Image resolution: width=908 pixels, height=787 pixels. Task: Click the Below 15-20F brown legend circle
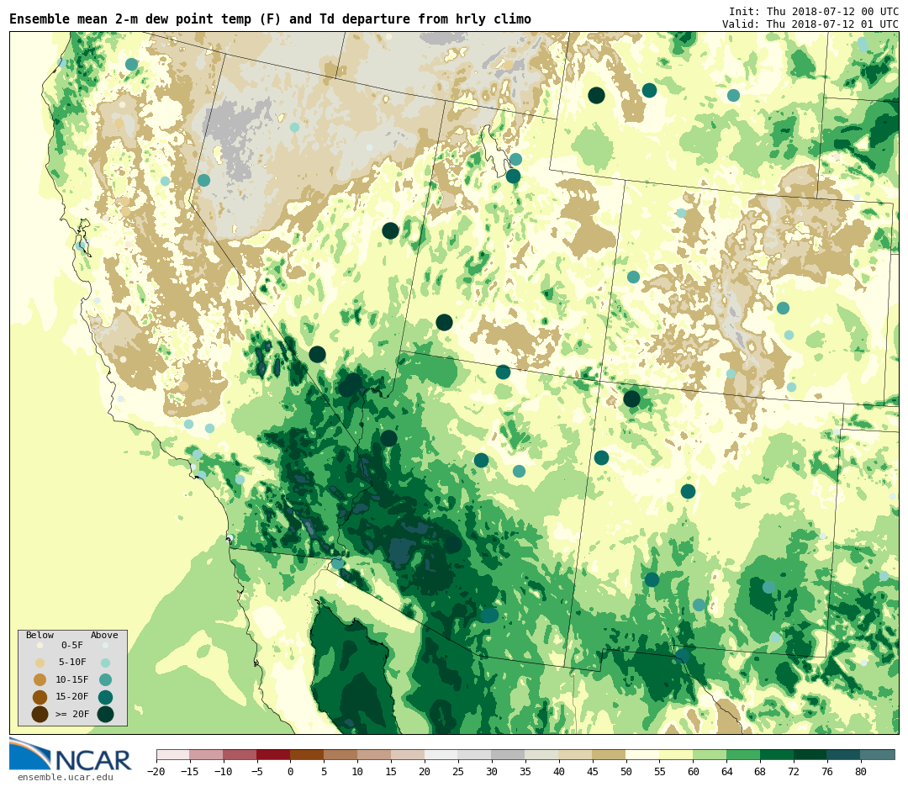(40, 697)
